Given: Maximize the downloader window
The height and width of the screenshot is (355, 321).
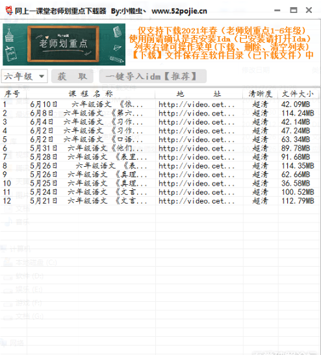Looking at the screenshot, I should 293,10.
